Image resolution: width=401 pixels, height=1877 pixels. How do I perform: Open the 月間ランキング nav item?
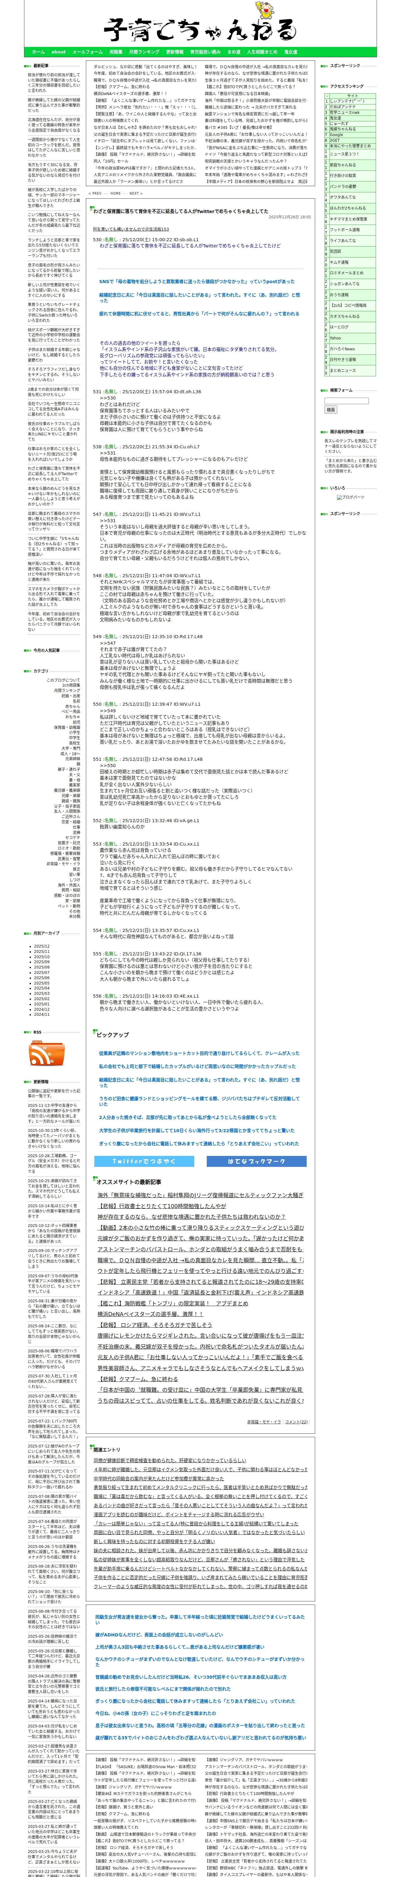point(144,53)
